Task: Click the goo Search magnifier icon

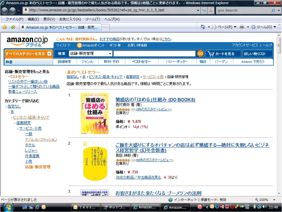Action: point(273,10)
